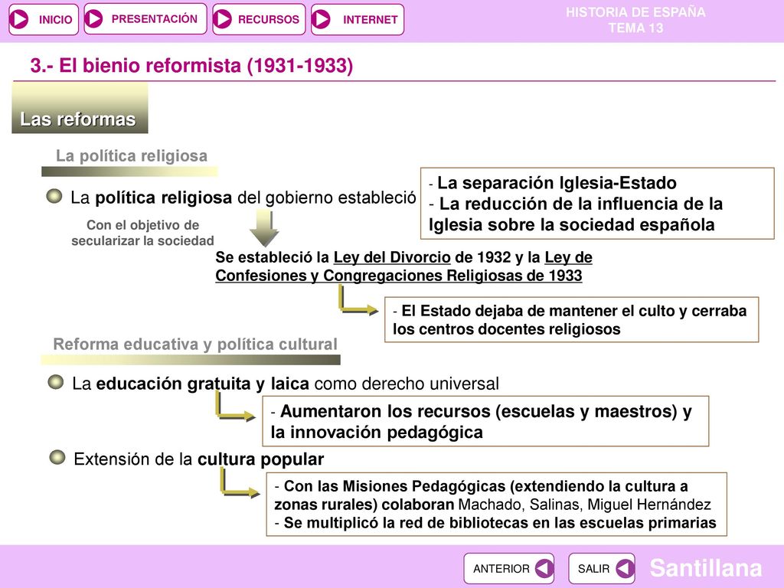784x588 pixels.
Task: Select the 'Las reformas' heading box
Action: pyautogui.click(x=80, y=109)
